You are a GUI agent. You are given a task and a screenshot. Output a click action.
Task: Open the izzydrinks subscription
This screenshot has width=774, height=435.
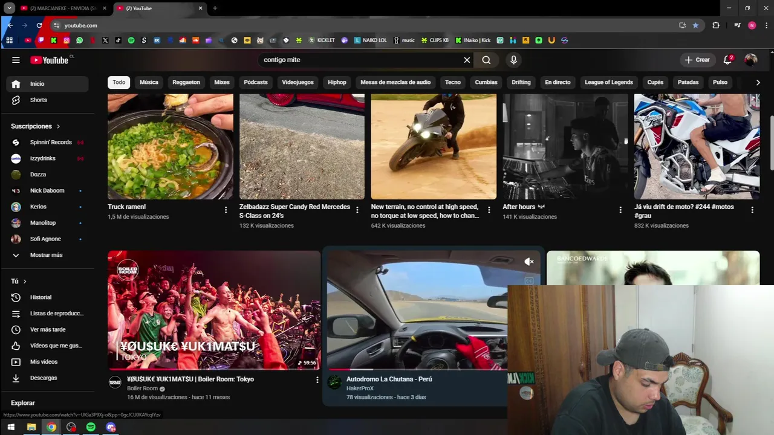pyautogui.click(x=47, y=158)
